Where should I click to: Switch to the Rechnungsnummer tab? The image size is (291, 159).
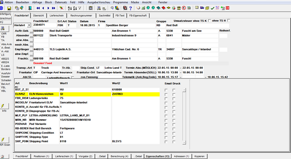pos(81,16)
